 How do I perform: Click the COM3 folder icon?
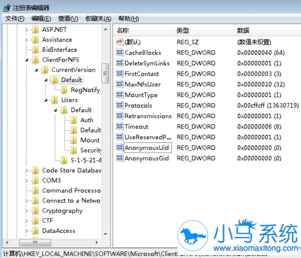pyautogui.click(x=36, y=180)
